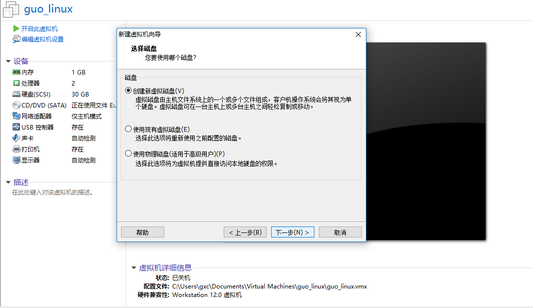
Task: Select 创建新虚拟磁盘(V) radio option
Action: click(x=128, y=90)
